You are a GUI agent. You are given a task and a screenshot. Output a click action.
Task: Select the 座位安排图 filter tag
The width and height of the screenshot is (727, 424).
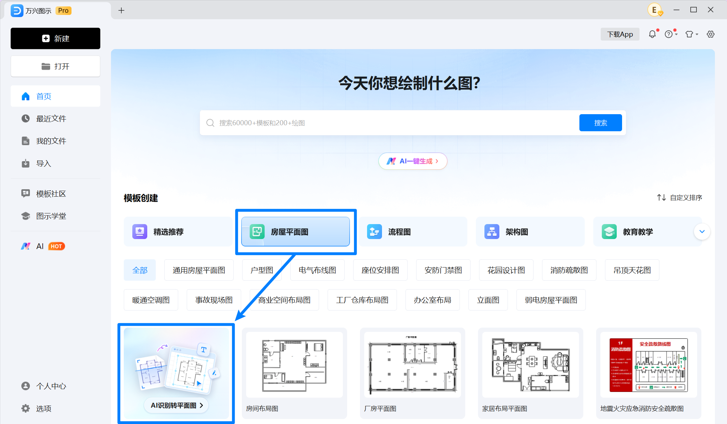[x=380, y=270]
